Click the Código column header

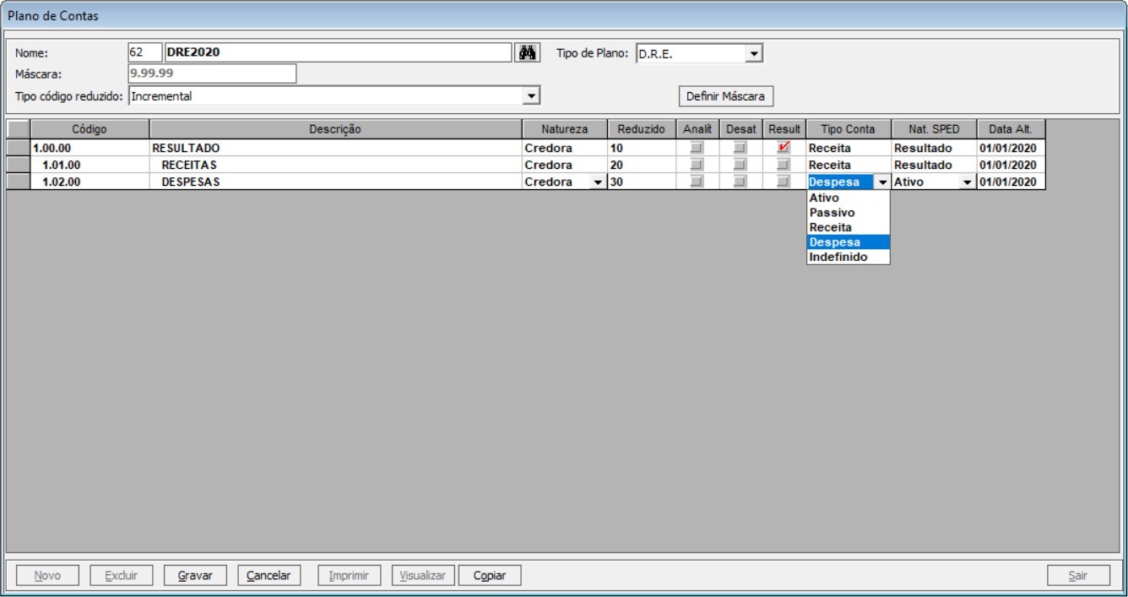click(89, 129)
